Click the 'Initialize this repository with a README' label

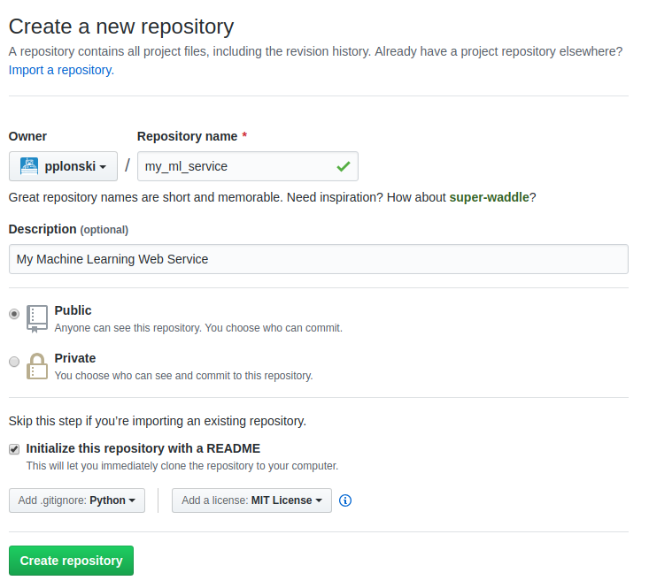pos(143,448)
